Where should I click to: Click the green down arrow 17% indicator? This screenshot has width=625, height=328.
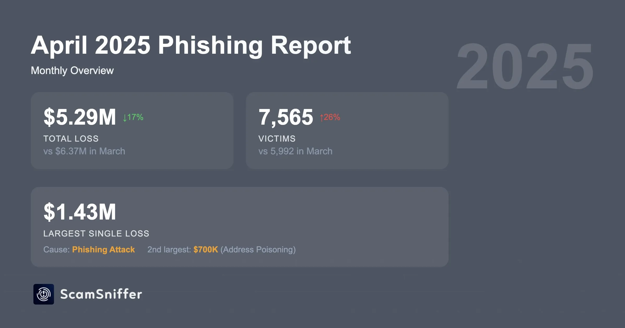click(133, 117)
